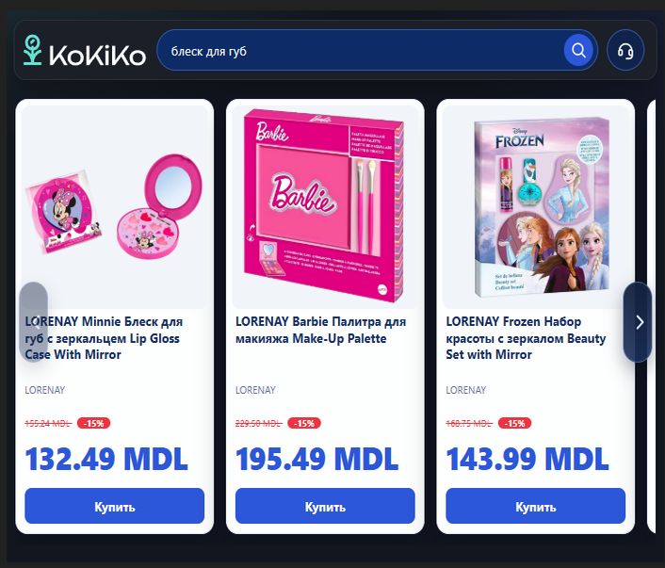Viewport: 665px width, 568px height.
Task: Buy the Barbie Make-Up Palette
Action: tap(325, 506)
